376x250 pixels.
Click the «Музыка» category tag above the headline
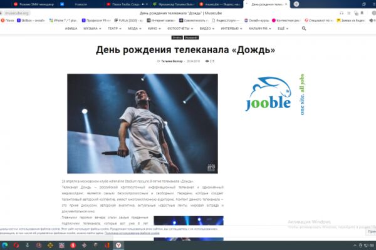pyautogui.click(x=191, y=37)
